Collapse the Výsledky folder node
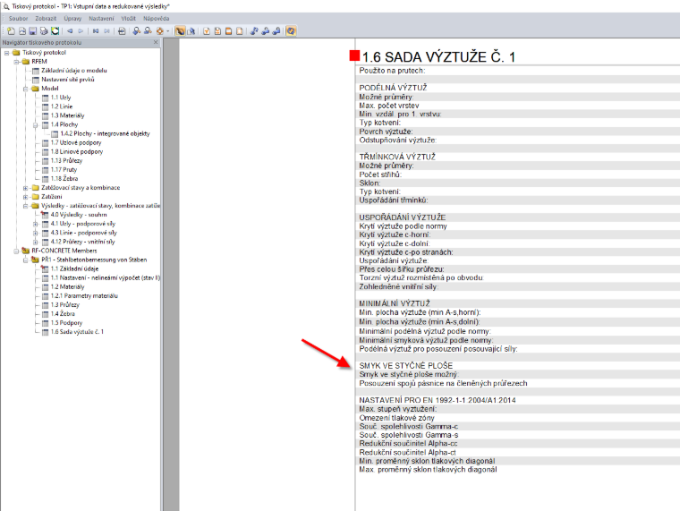 (26, 206)
